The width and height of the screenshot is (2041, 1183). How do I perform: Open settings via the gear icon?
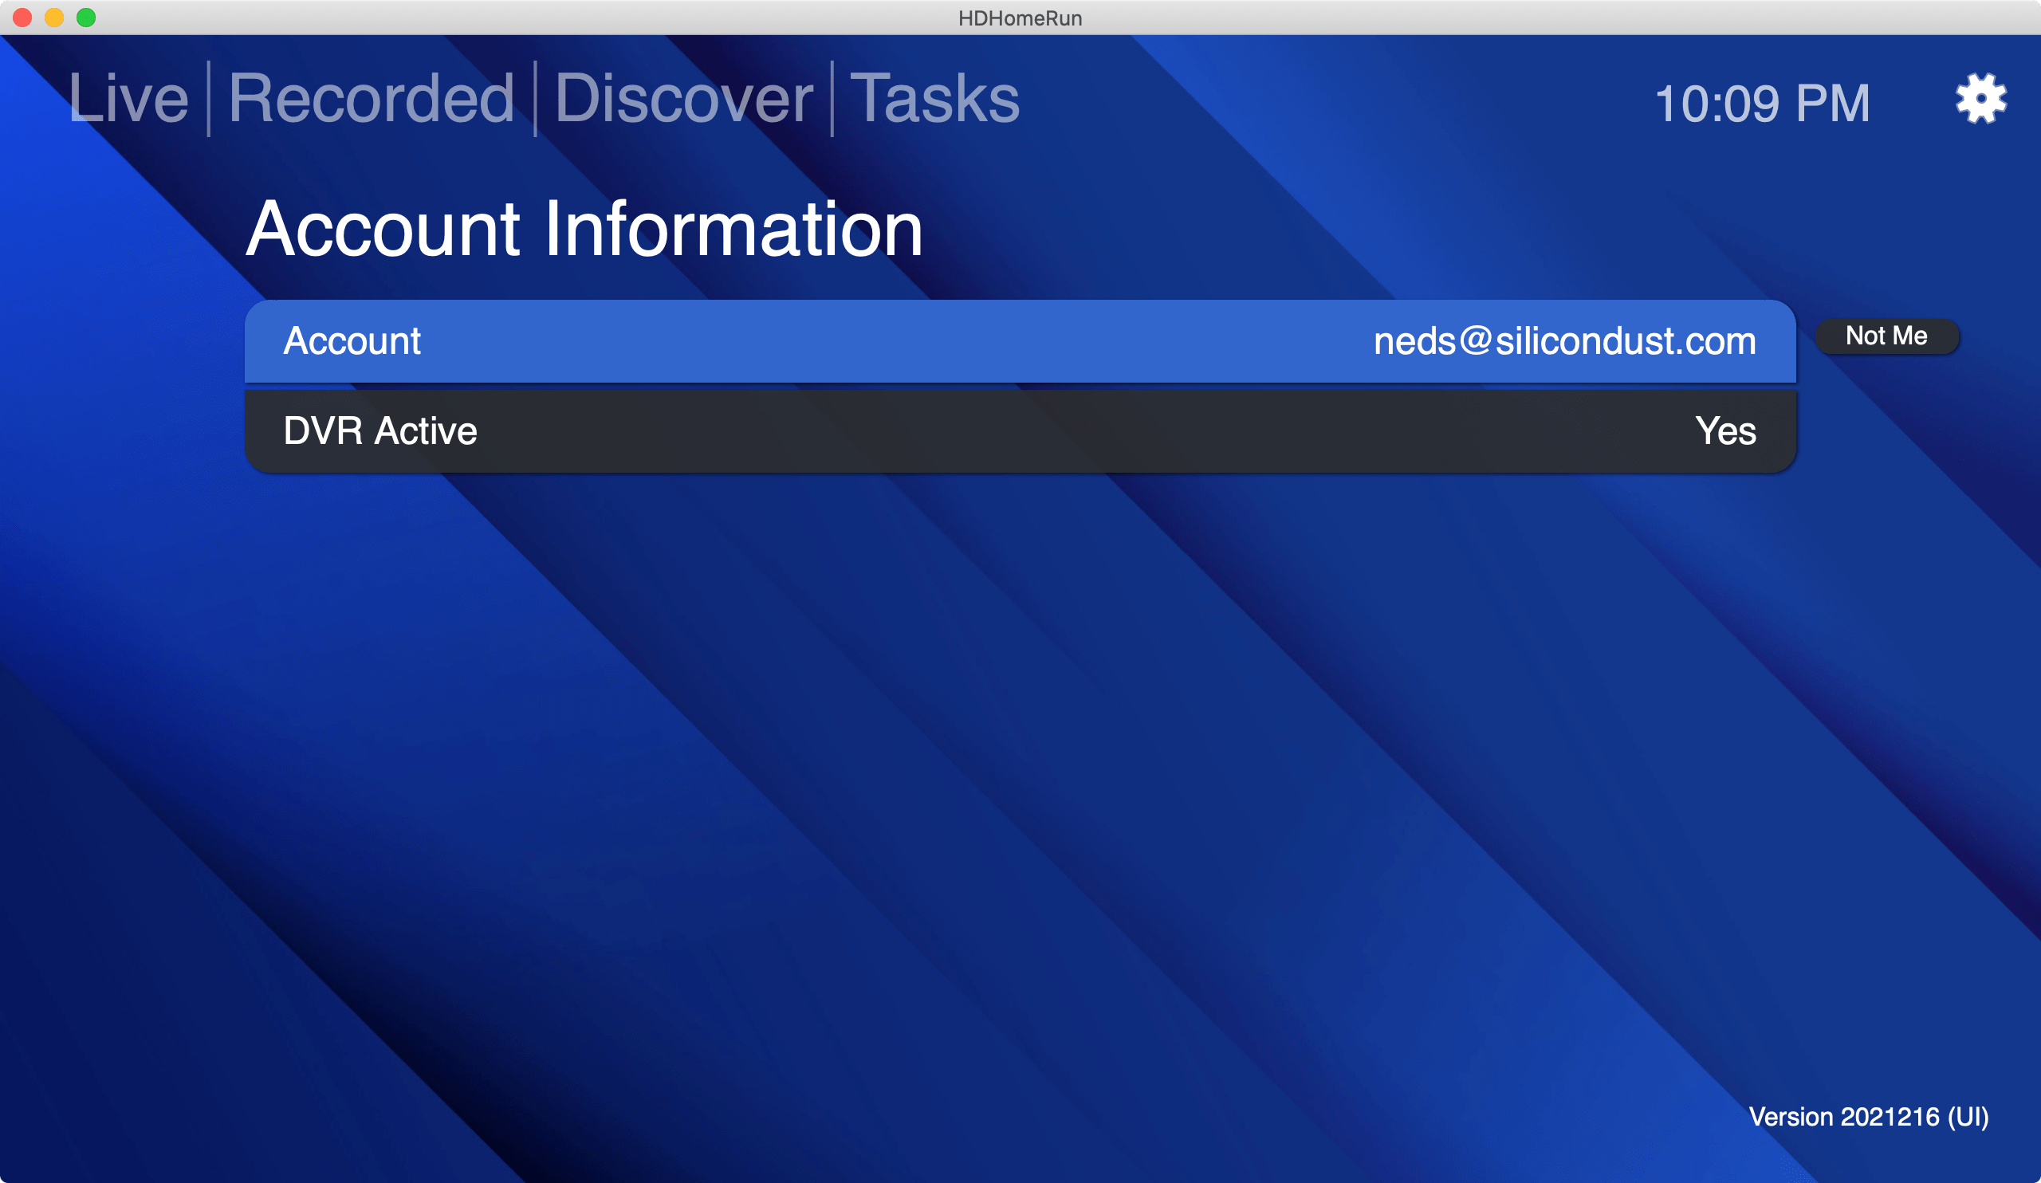pyautogui.click(x=1980, y=99)
